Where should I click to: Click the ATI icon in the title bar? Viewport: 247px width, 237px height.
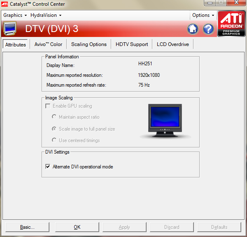pyautogui.click(x=5, y=4)
